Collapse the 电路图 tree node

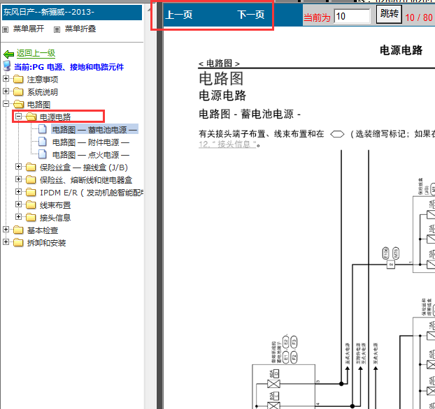coord(6,104)
